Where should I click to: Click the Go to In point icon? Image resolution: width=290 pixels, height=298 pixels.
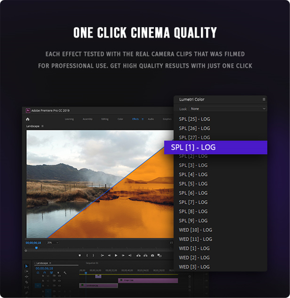(x=102, y=255)
